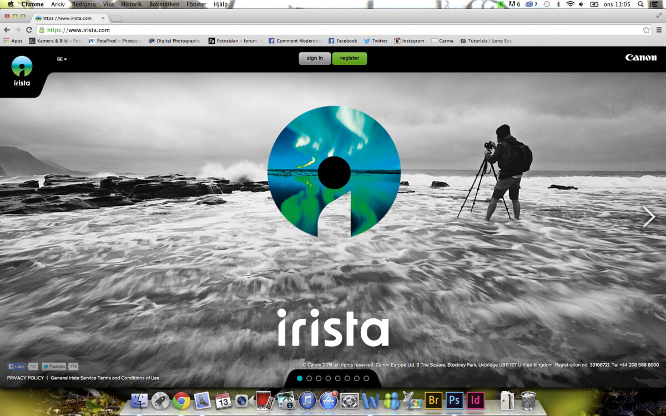Image resolution: width=666 pixels, height=416 pixels.
Task: Launch InDesign from the Dock
Action: coord(476,400)
